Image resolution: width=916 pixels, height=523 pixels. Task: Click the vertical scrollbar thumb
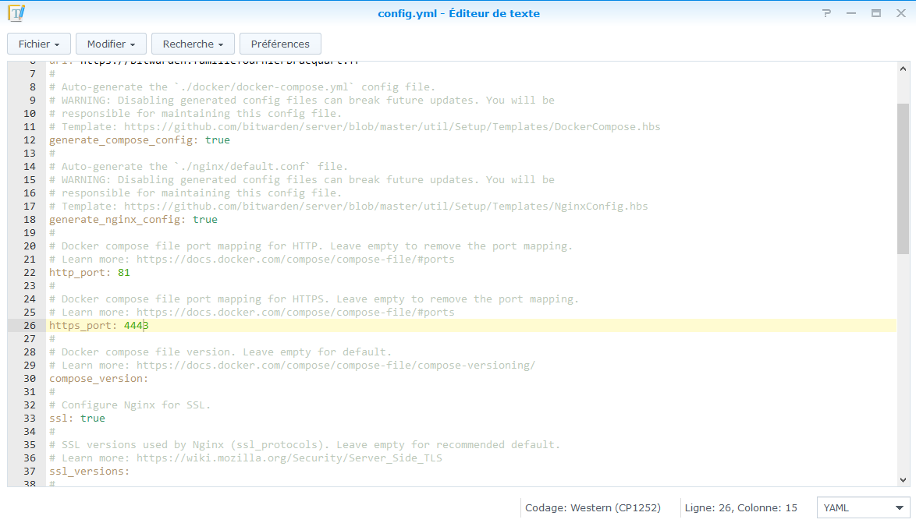[904, 178]
